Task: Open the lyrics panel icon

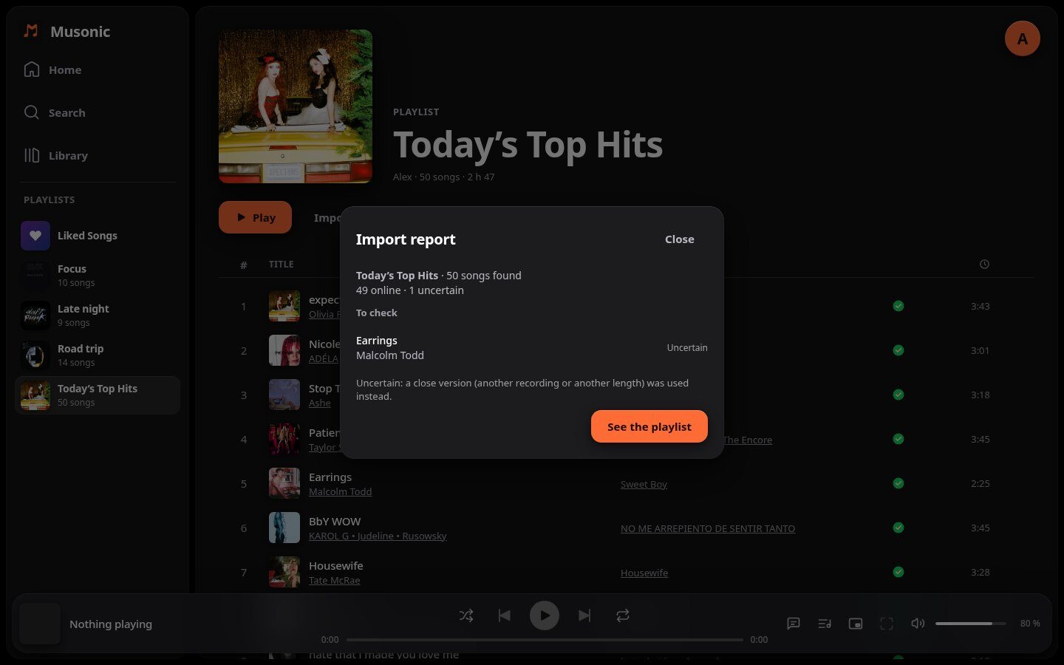Action: click(794, 624)
